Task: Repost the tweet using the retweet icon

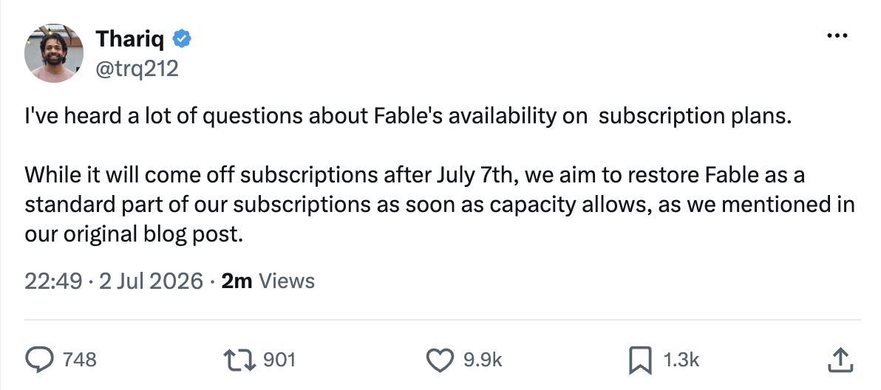Action: (239, 360)
